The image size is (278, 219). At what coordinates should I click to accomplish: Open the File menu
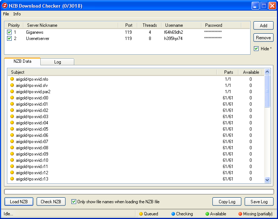tap(6, 14)
